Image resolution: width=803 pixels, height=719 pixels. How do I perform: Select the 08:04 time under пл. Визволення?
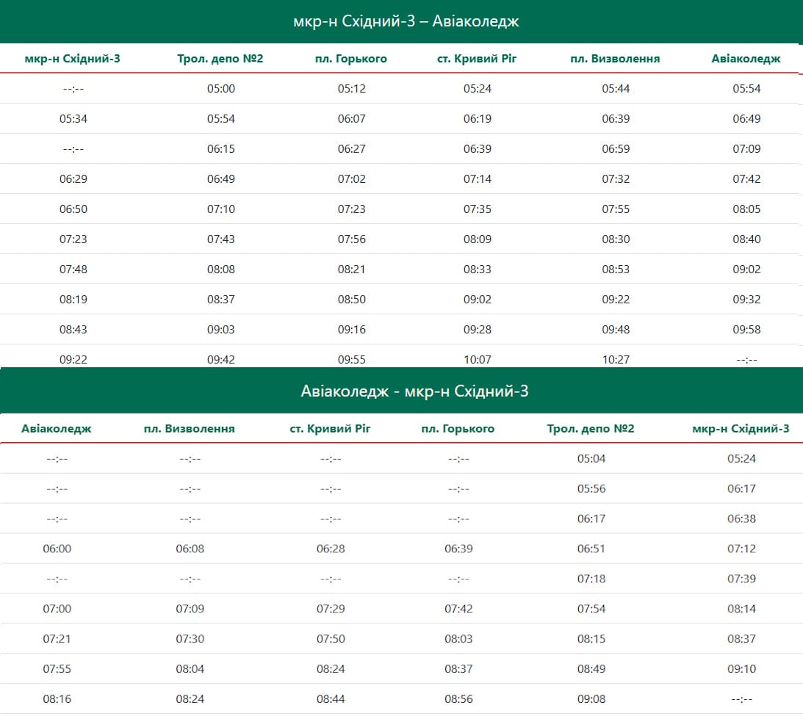pyautogui.click(x=190, y=669)
